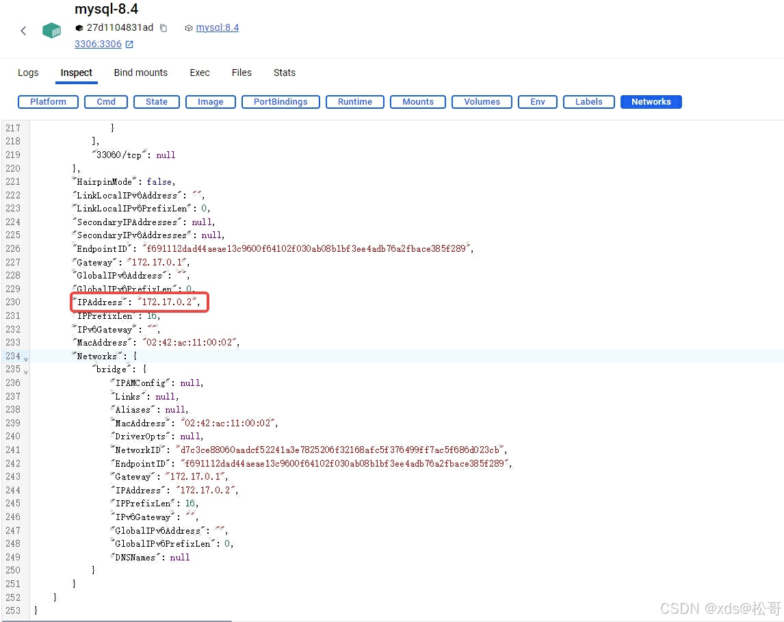The image size is (784, 622).
Task: Click "IPAMConfig" line
Action: [157, 383]
